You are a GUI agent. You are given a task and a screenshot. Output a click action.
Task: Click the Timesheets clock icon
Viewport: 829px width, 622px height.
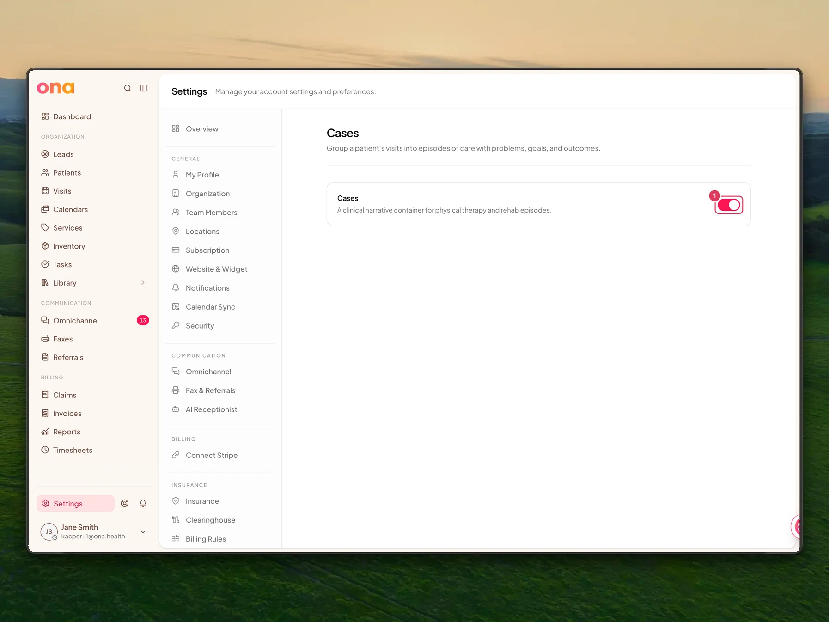pyautogui.click(x=45, y=450)
